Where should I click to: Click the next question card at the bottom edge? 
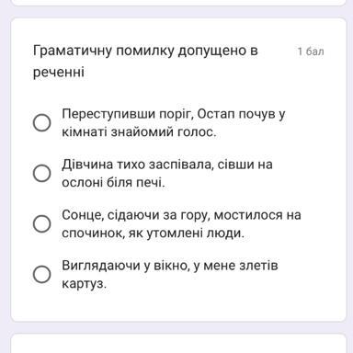(178, 343)
